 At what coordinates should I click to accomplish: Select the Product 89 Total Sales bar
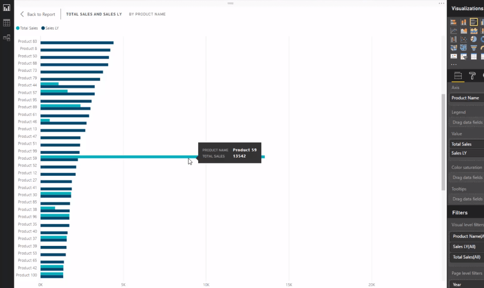click(60, 106)
